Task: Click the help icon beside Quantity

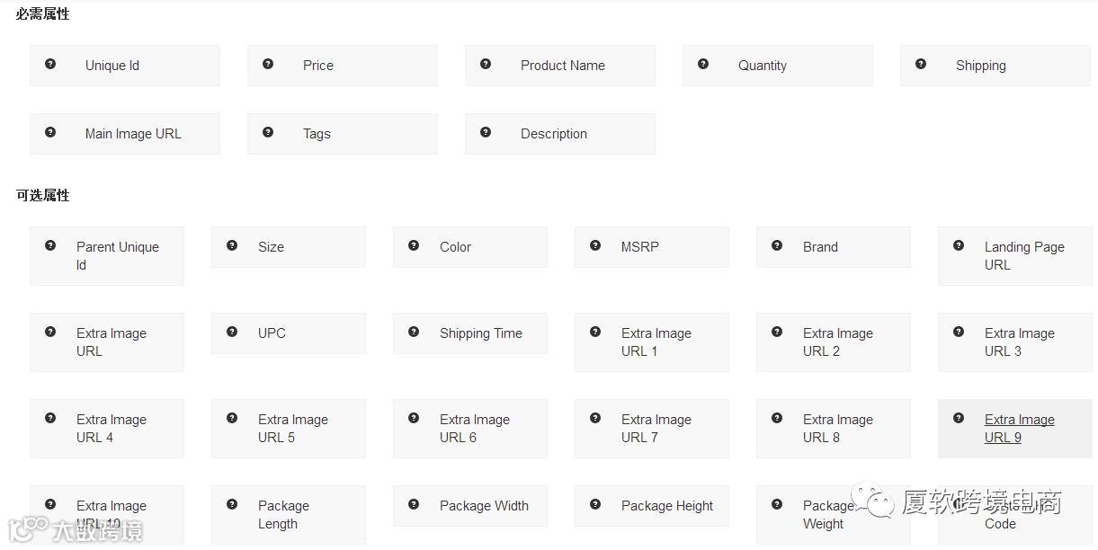Action: (703, 64)
